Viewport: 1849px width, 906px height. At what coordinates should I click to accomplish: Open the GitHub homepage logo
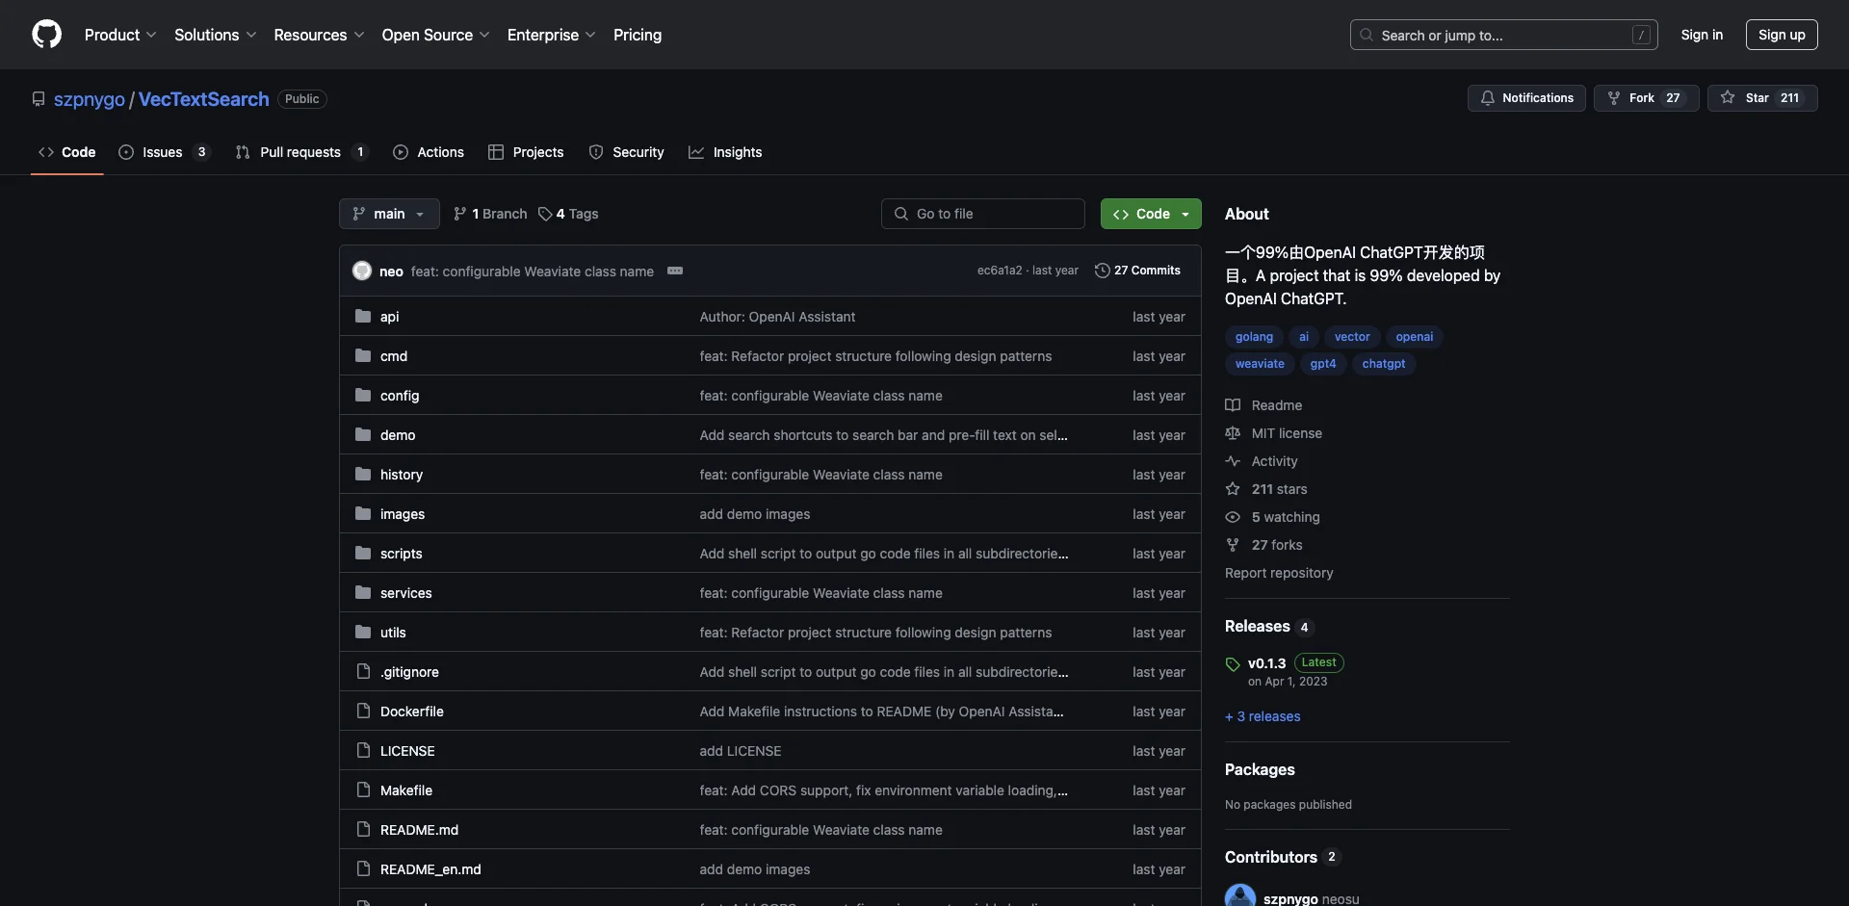(x=46, y=35)
